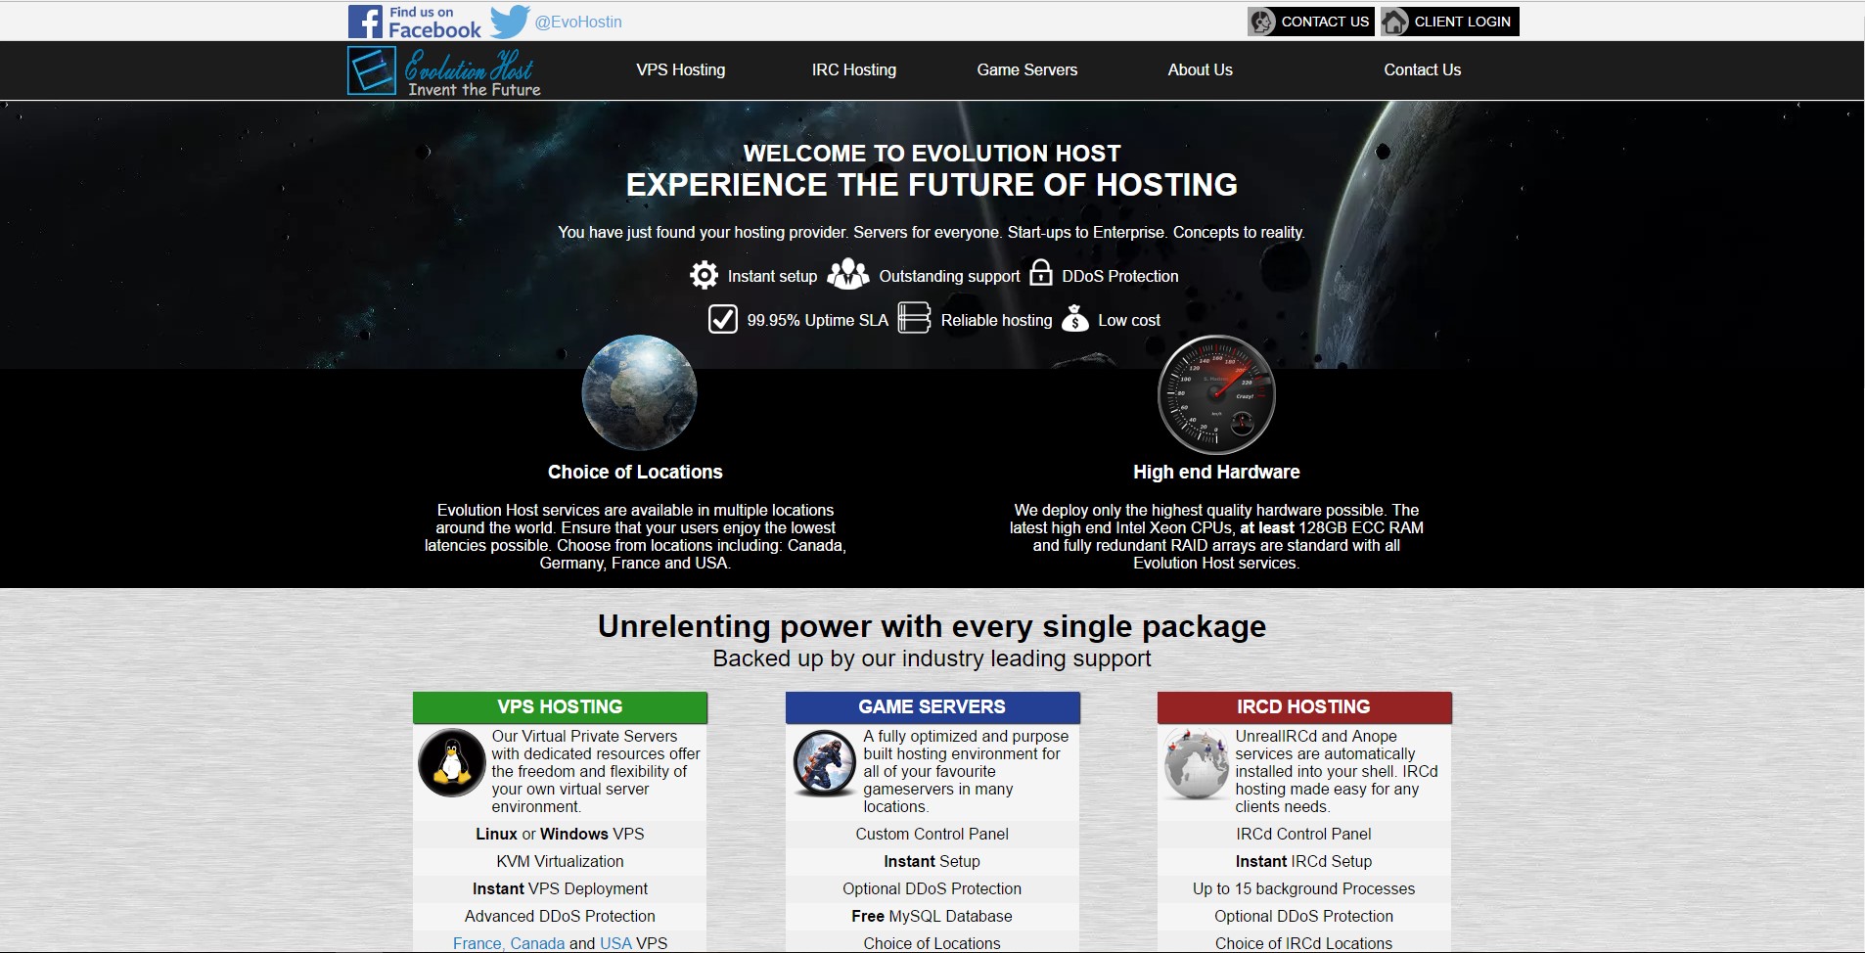Open the VPS Hosting menu item
Screen dimensions: 1865x953
pyautogui.click(x=681, y=69)
